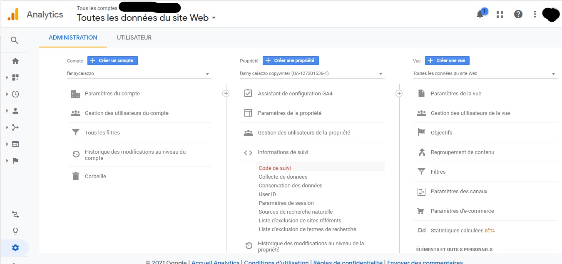This screenshot has width=562, height=264.
Task: Open notifications bell icon
Action: 480,14
